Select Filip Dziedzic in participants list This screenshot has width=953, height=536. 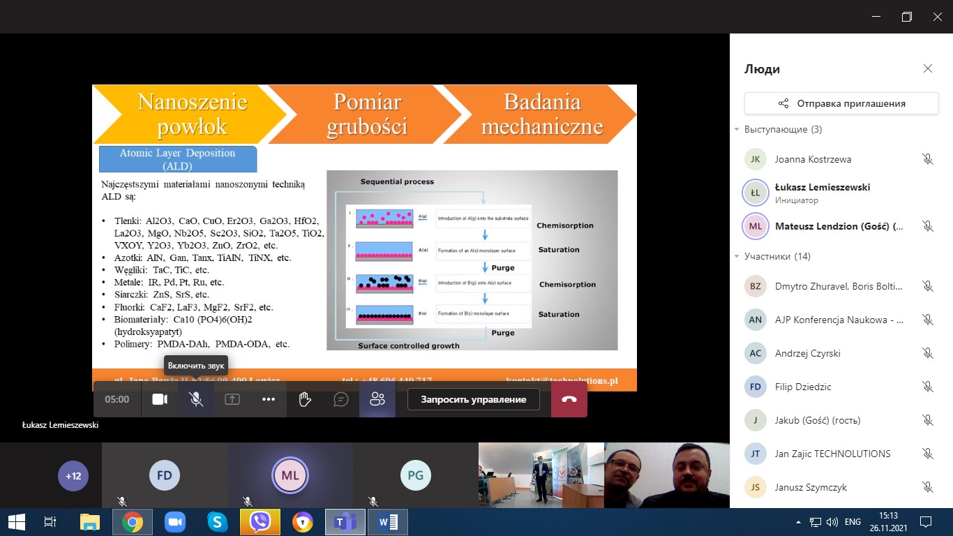coord(841,387)
